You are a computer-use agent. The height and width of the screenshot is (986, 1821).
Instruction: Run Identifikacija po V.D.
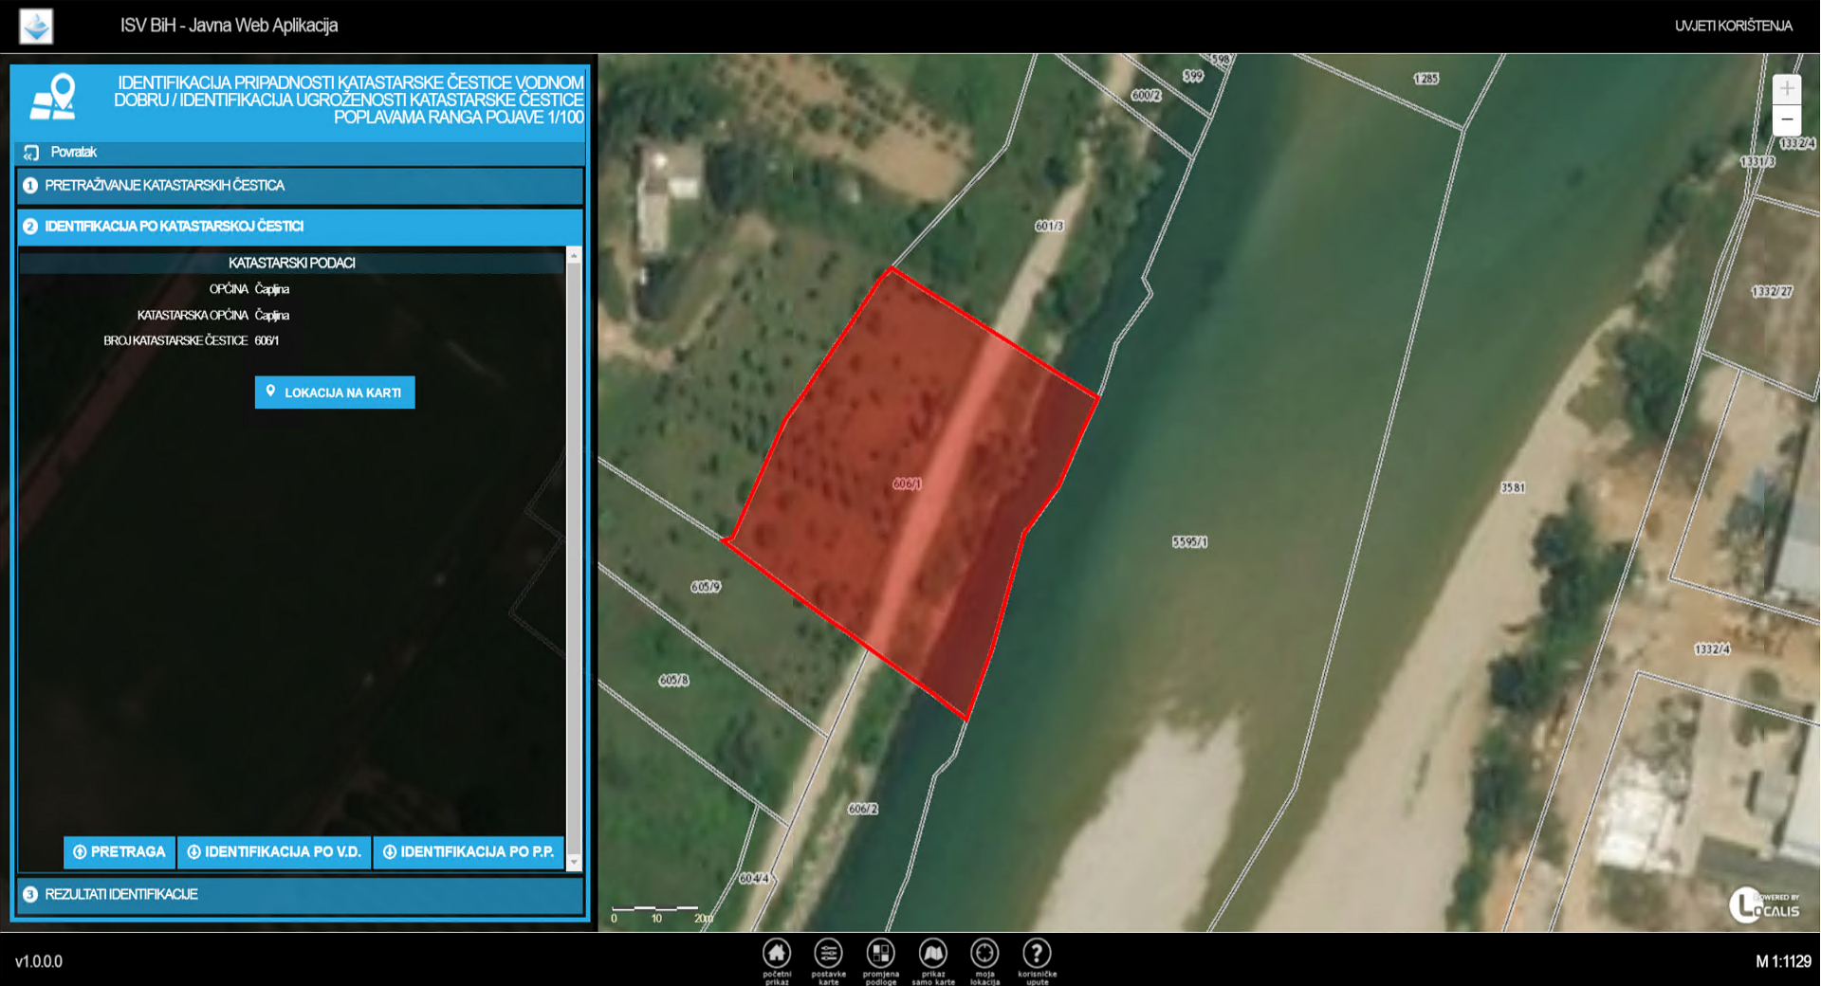click(275, 852)
